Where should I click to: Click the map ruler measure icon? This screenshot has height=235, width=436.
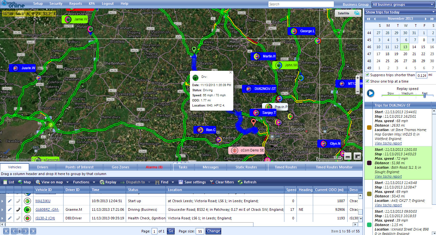348,156
